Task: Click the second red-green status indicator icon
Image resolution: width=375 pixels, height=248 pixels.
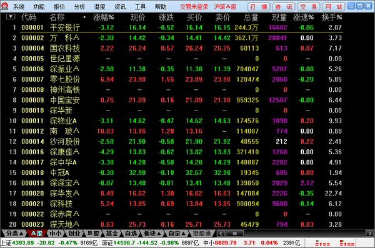Action: pos(347,243)
